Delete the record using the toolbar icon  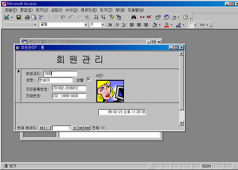click(149, 17)
